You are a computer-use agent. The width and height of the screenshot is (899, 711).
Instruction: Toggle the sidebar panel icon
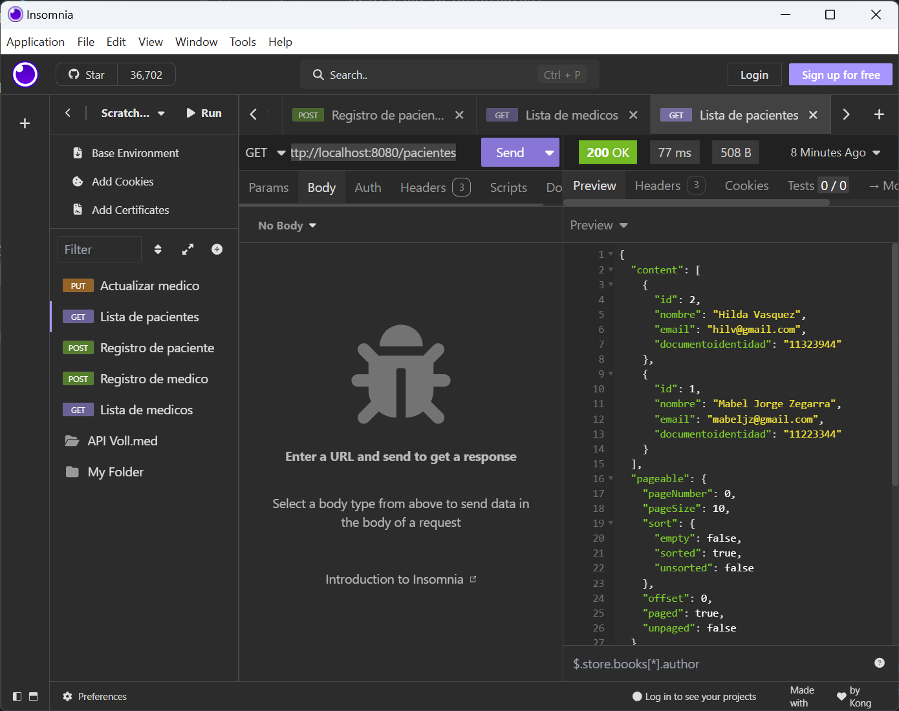pos(17,696)
